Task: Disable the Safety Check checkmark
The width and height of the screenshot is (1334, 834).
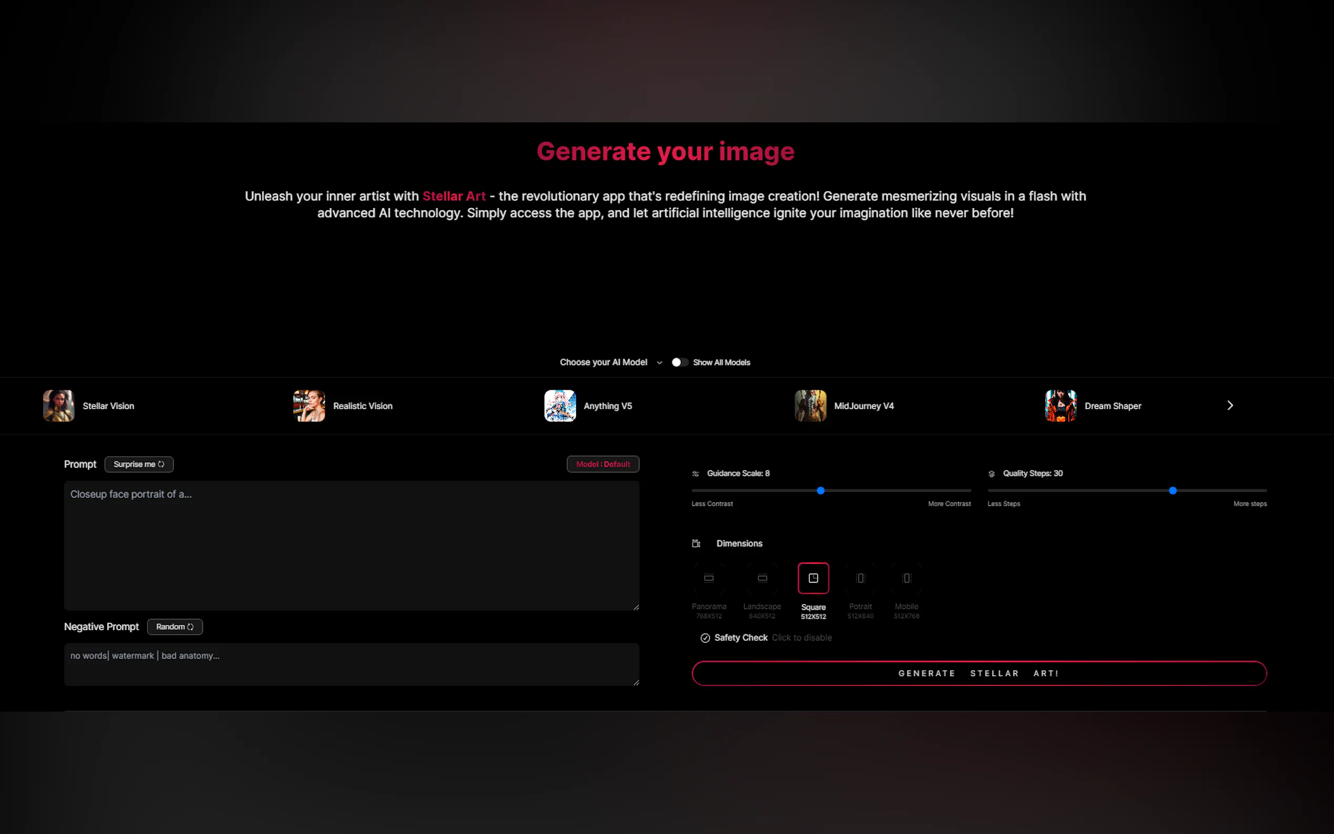Action: tap(705, 638)
